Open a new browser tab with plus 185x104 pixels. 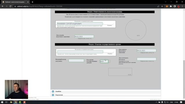32,2
